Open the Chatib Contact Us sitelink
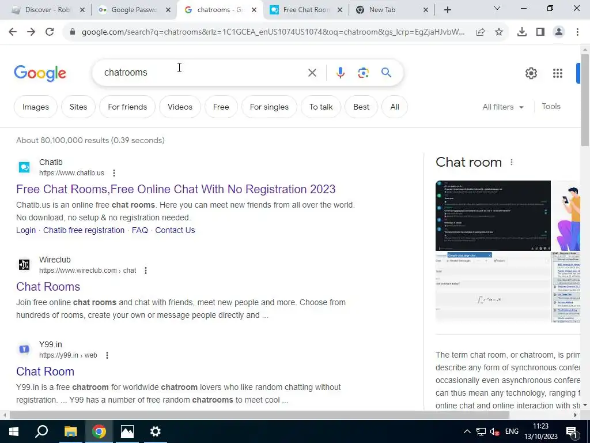The height and width of the screenshot is (443, 590). 175,230
